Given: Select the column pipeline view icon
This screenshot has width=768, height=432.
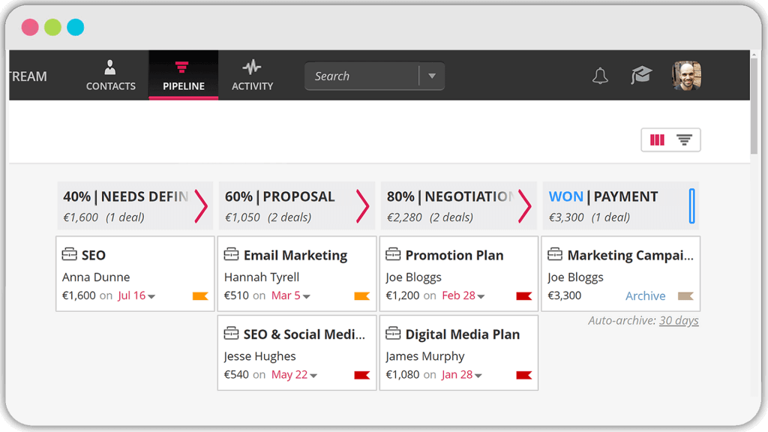Looking at the screenshot, I should 657,139.
